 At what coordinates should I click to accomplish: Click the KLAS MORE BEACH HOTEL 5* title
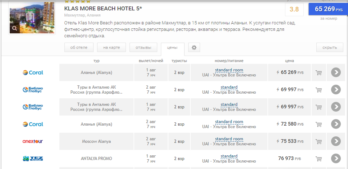[103, 9]
